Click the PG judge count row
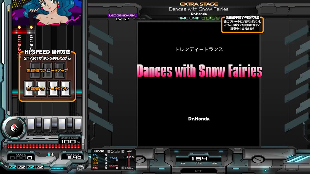 click(x=100, y=155)
